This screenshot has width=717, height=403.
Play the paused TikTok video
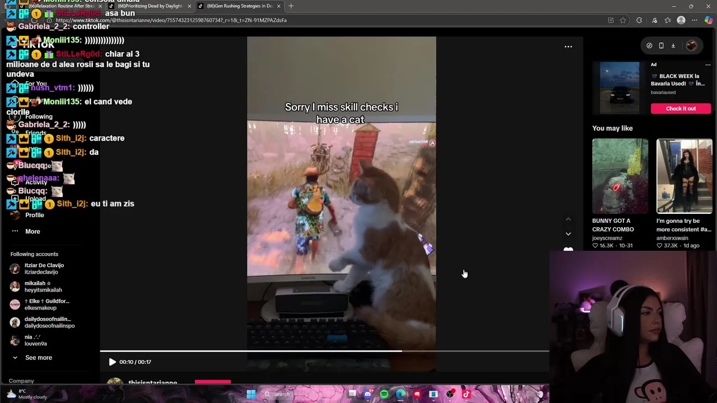(112, 362)
